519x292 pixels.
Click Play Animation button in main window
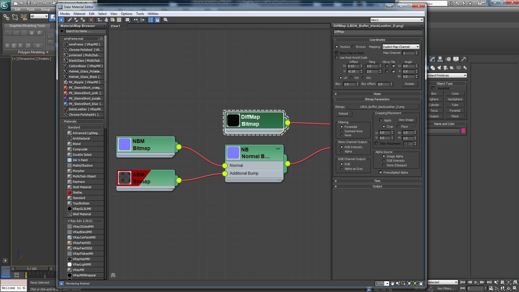click(476, 282)
